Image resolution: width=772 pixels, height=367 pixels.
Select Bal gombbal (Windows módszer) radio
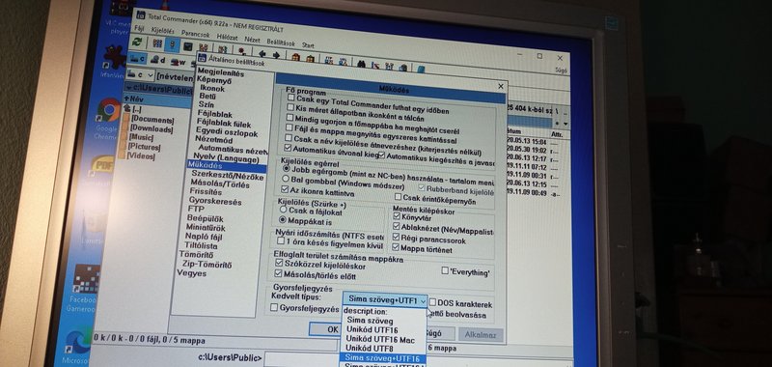click(x=286, y=179)
